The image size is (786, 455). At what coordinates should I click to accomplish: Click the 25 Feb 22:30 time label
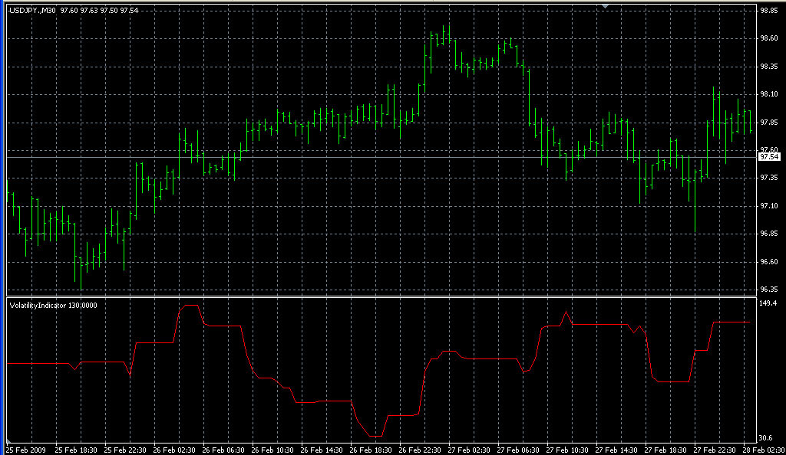pyautogui.click(x=125, y=450)
